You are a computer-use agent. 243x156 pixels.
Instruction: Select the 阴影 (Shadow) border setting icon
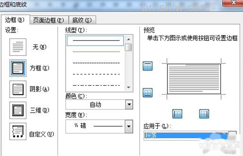pos(18,89)
